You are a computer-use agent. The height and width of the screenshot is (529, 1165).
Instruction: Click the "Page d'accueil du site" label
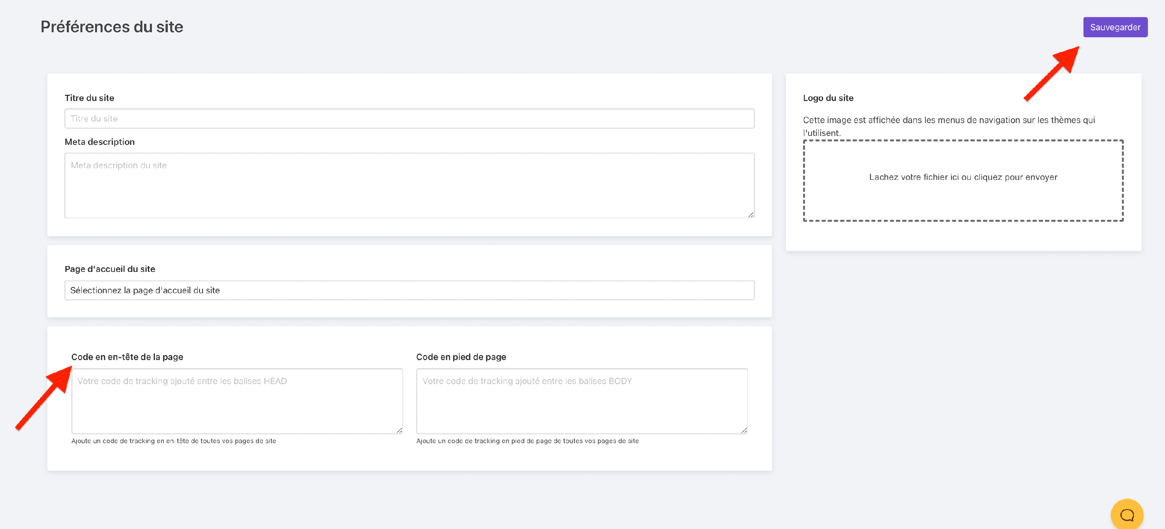(x=110, y=269)
